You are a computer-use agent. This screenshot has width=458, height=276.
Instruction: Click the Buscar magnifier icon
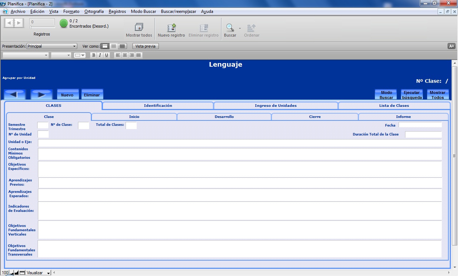[230, 27]
